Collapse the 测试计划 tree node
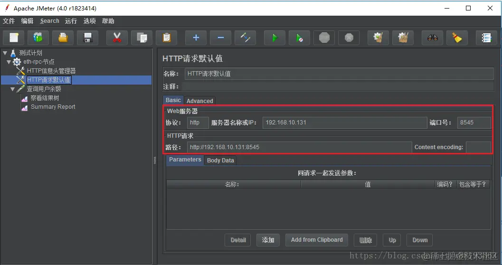 [5, 53]
